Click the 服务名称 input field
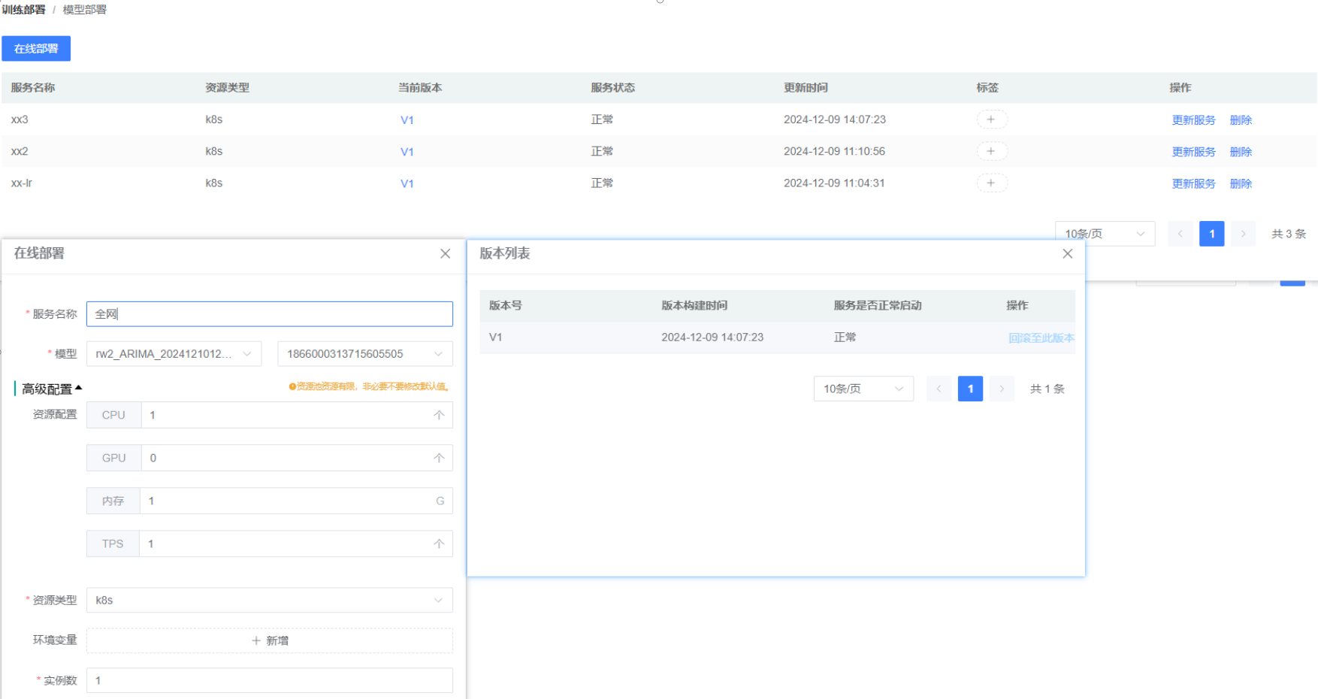This screenshot has height=699, width=1318. (x=269, y=314)
